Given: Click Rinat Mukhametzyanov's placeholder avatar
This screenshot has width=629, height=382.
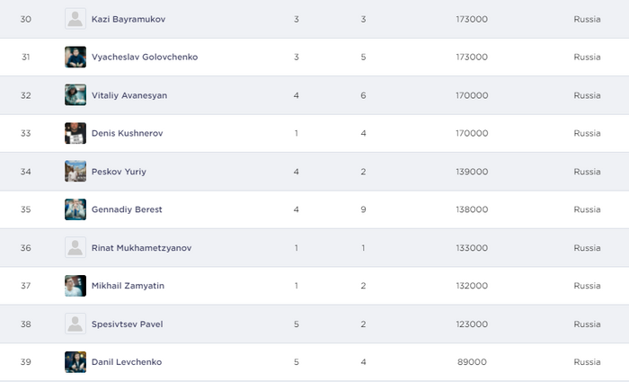Looking at the screenshot, I should [x=75, y=248].
